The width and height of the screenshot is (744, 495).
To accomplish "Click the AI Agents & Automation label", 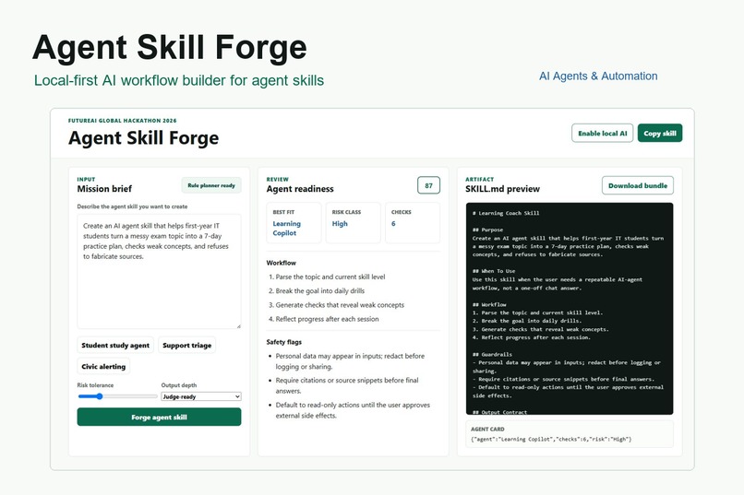I will click(598, 77).
